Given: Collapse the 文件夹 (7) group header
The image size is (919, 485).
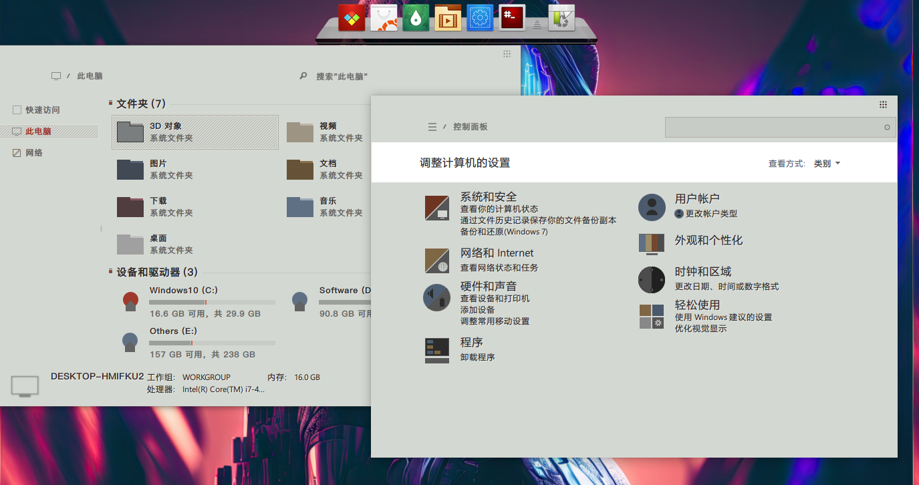Looking at the screenshot, I should [x=140, y=104].
